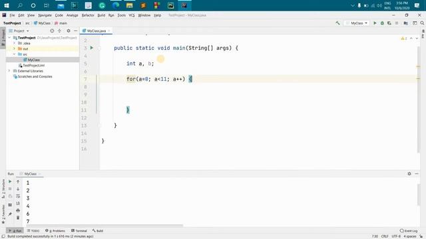This screenshot has width=426, height=239.
Task: Run with Coverage from the toolbar
Action: pos(389,23)
